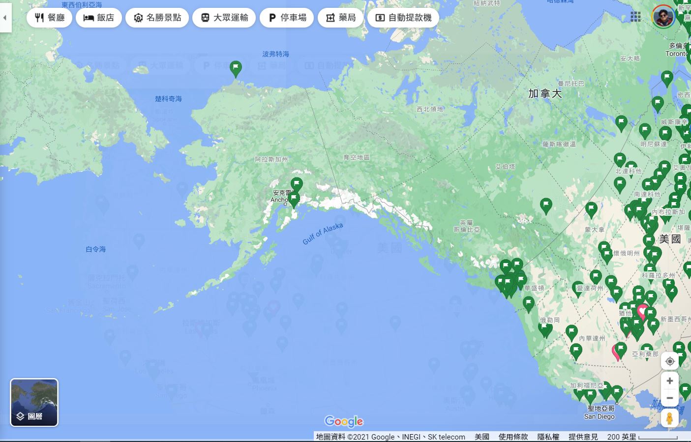The width and height of the screenshot is (691, 442).
Task: Show 藥局 pharmacies on map
Action: coord(340,18)
